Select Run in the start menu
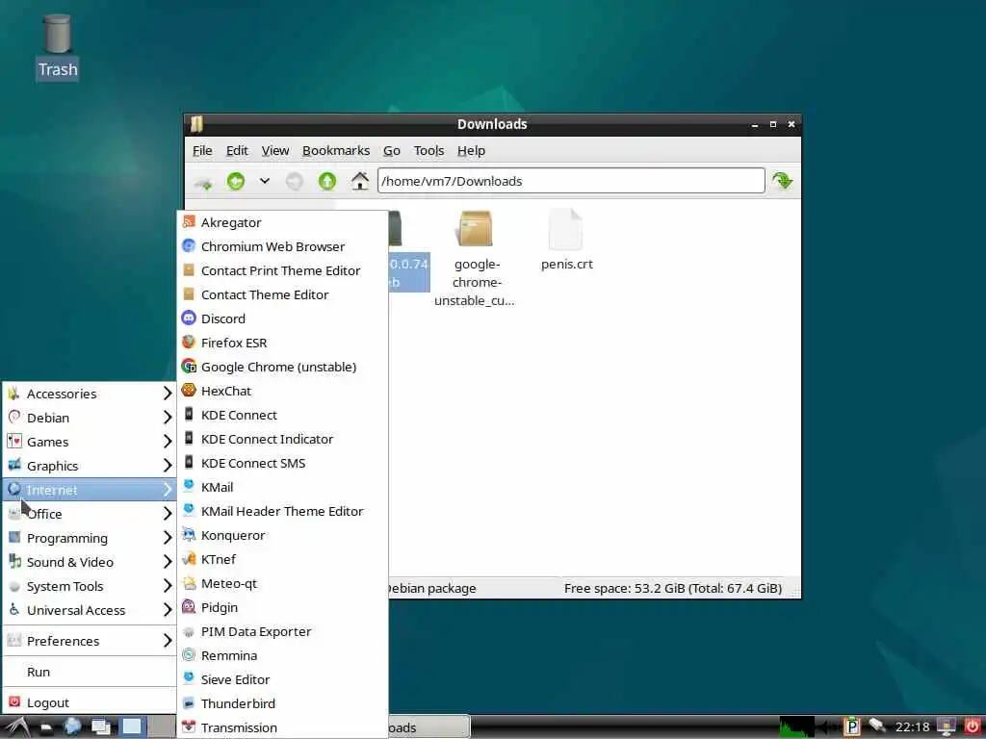The width and height of the screenshot is (986, 739). point(90,672)
